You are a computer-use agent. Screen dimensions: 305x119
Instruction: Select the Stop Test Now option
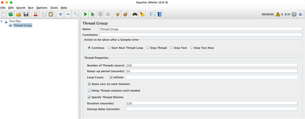point(191,48)
